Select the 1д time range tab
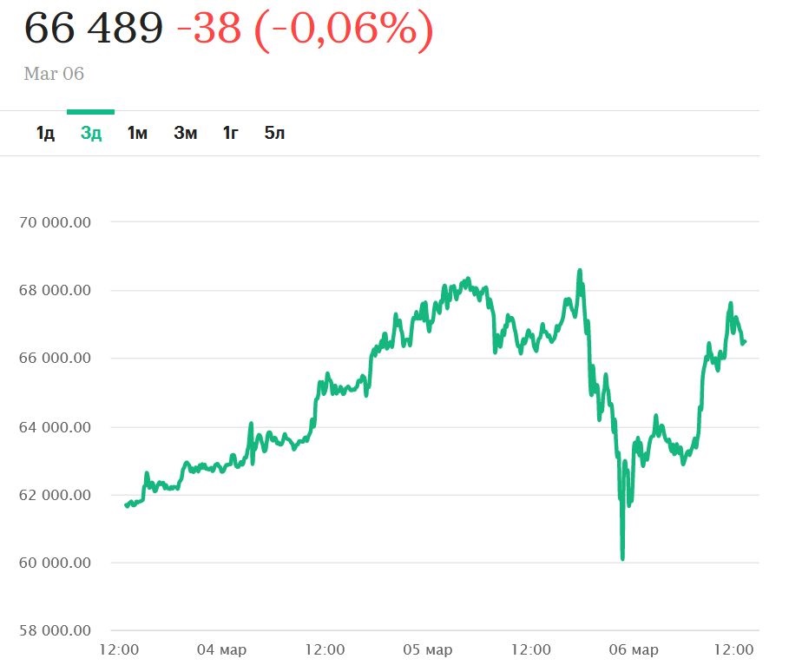This screenshot has height=672, width=789. (45, 134)
